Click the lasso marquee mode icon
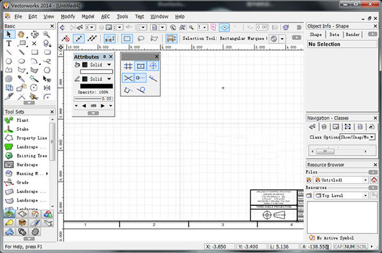This screenshot has width=382, height=253. point(141,38)
